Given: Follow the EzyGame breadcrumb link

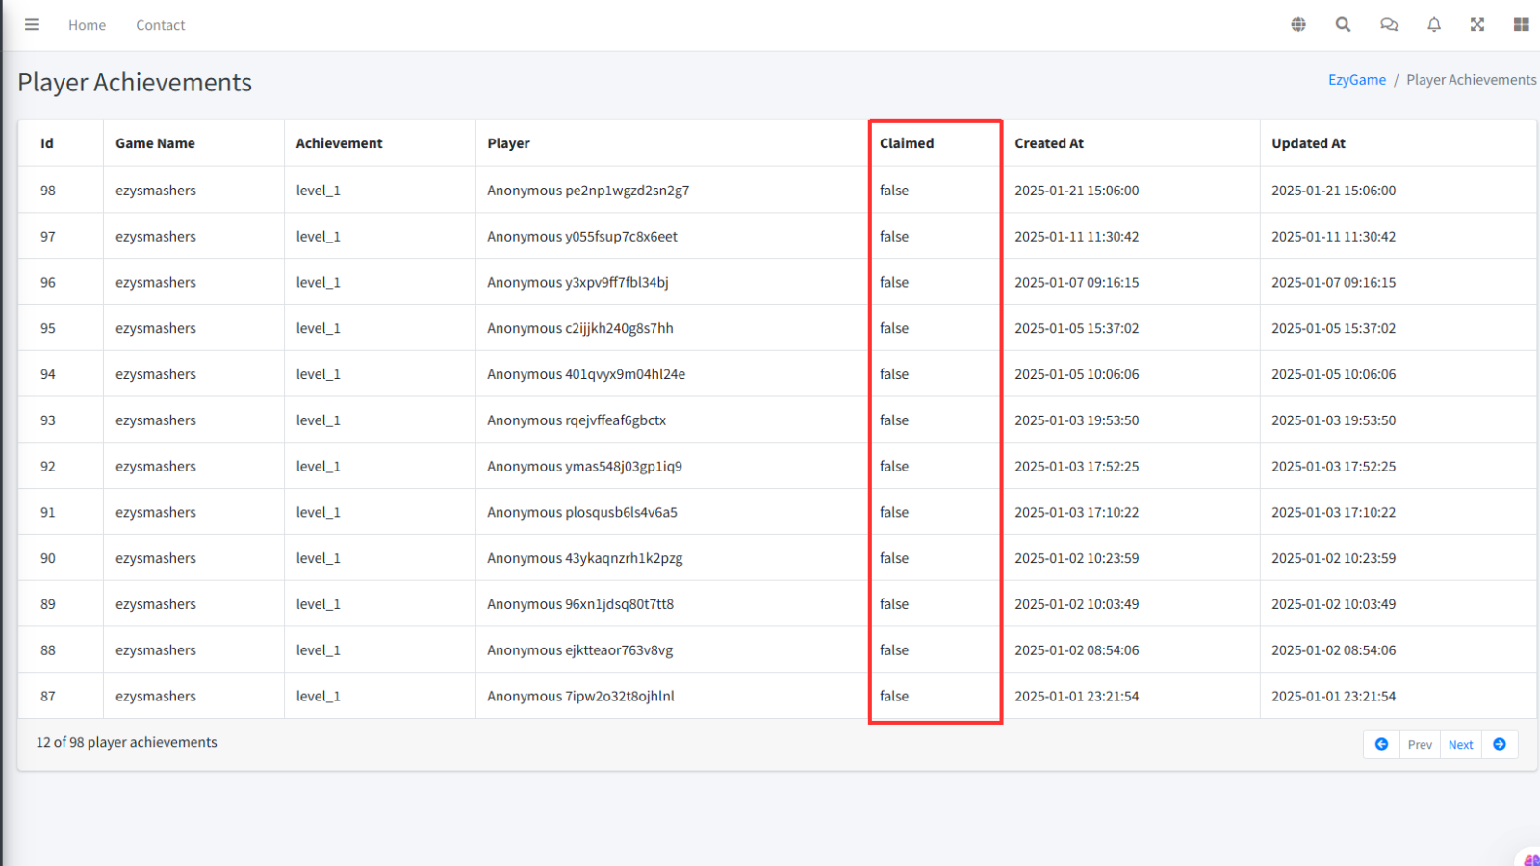Looking at the screenshot, I should point(1357,80).
